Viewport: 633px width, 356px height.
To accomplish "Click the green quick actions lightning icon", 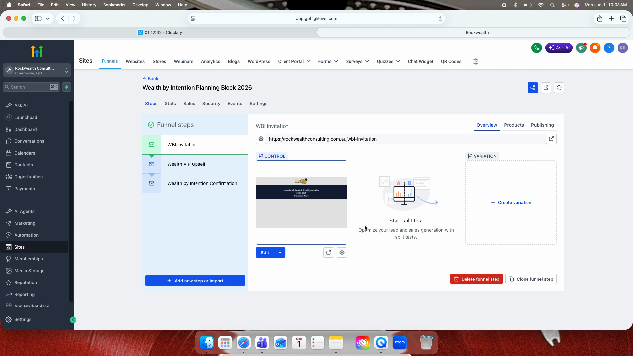I will [x=67, y=87].
